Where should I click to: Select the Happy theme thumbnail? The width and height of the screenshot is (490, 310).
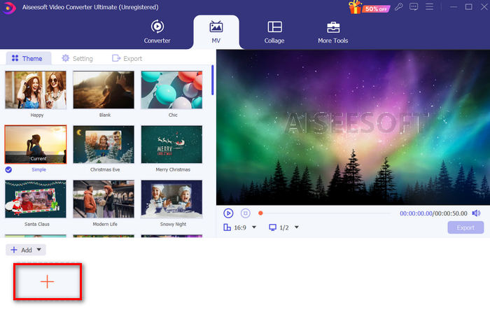pyautogui.click(x=36, y=90)
